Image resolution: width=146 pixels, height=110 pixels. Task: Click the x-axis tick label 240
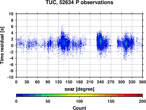pos(100,82)
